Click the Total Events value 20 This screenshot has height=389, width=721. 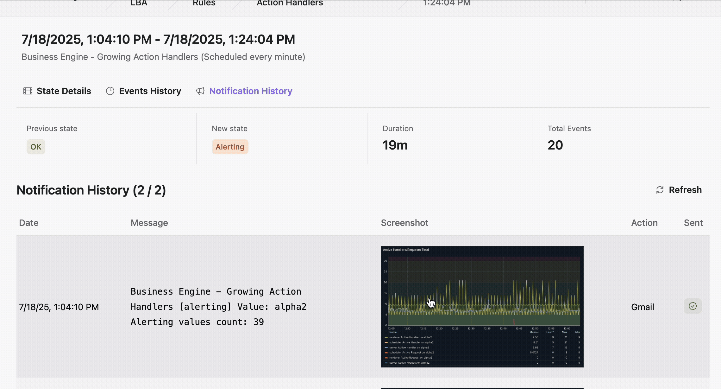click(x=555, y=145)
